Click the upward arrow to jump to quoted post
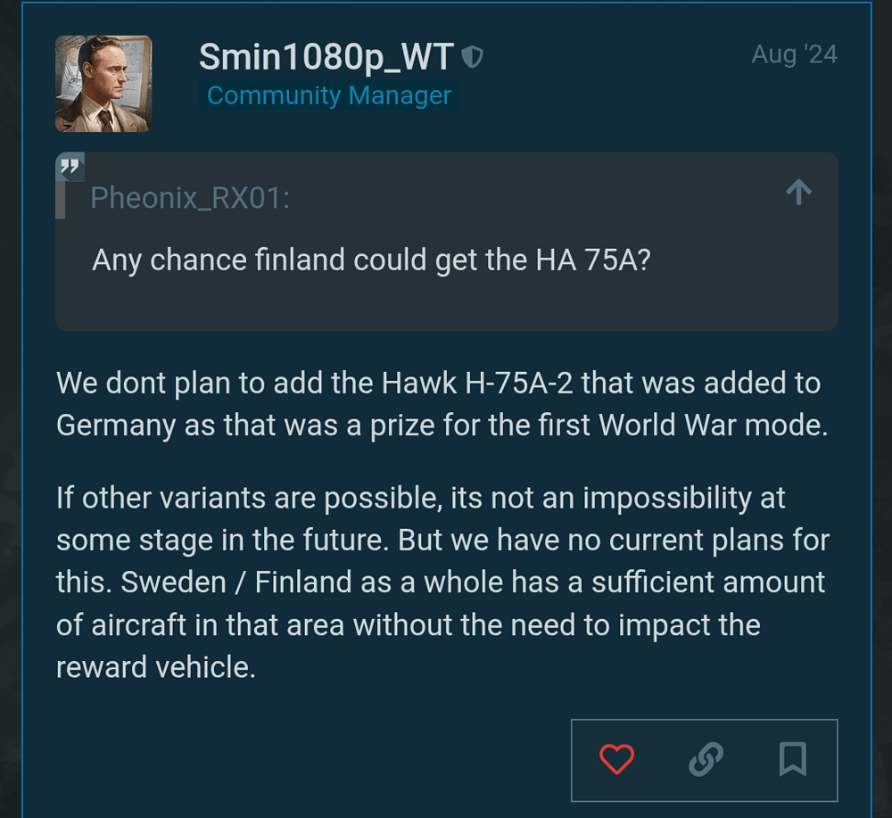 pyautogui.click(x=798, y=192)
